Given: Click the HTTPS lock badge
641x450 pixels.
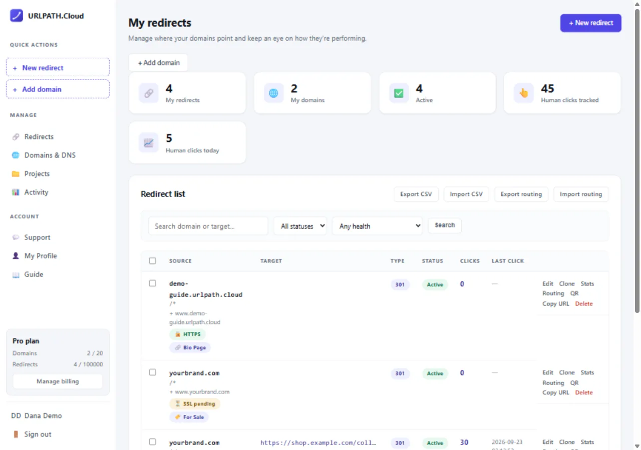Looking at the screenshot, I should click(187, 334).
